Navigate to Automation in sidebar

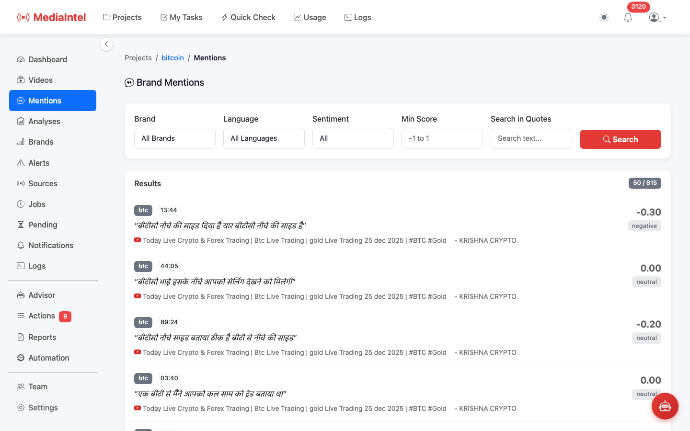[48, 358]
